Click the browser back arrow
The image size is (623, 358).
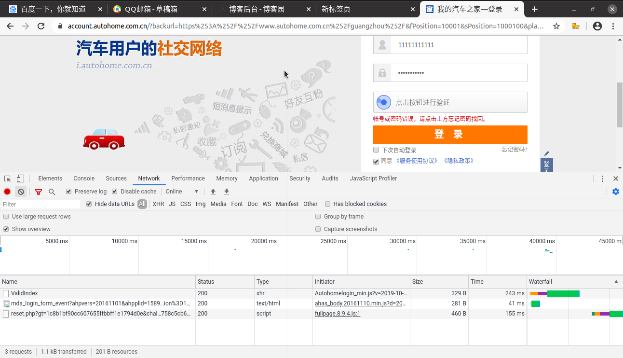(11, 27)
